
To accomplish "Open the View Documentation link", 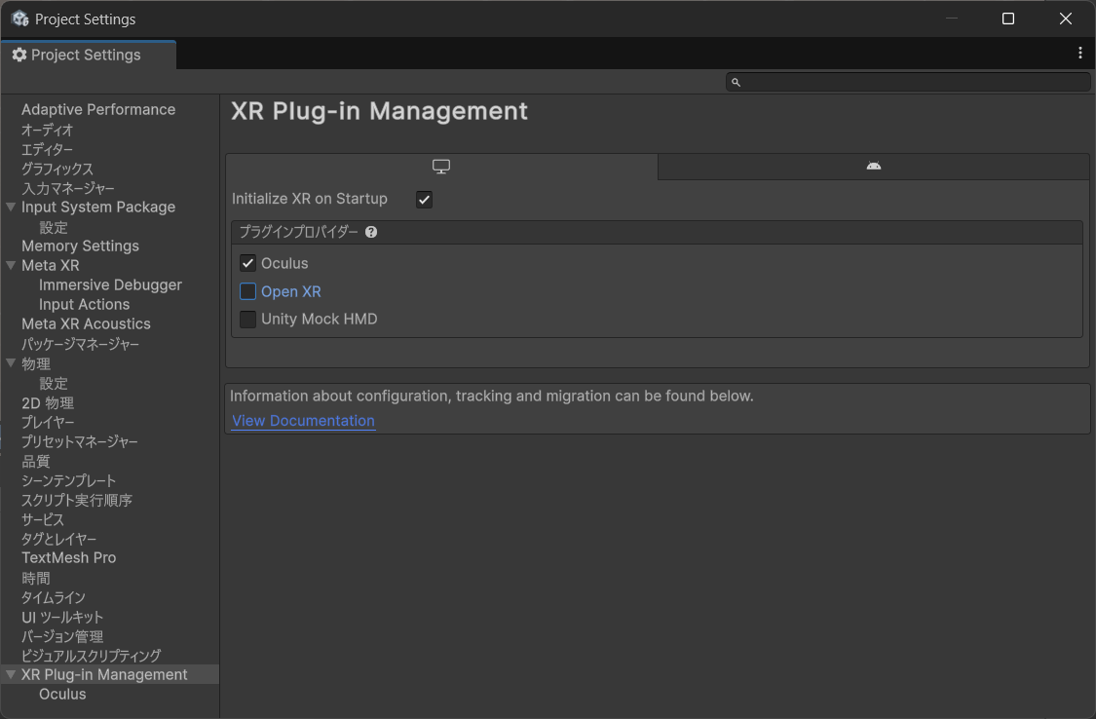I will click(303, 421).
